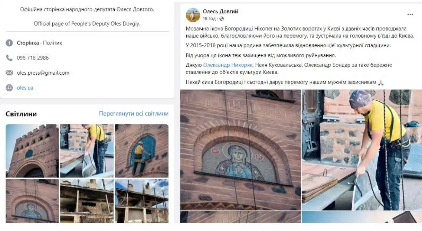Click the phone icon next to 098 718 2986
The width and height of the screenshot is (422, 231).
click(x=9, y=58)
